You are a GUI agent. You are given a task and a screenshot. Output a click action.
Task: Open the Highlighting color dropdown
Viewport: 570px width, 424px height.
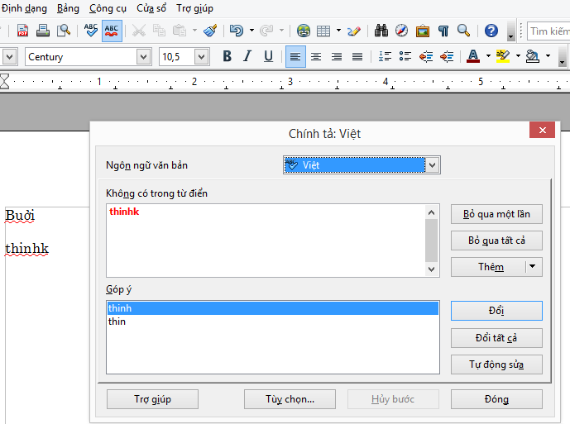point(518,56)
